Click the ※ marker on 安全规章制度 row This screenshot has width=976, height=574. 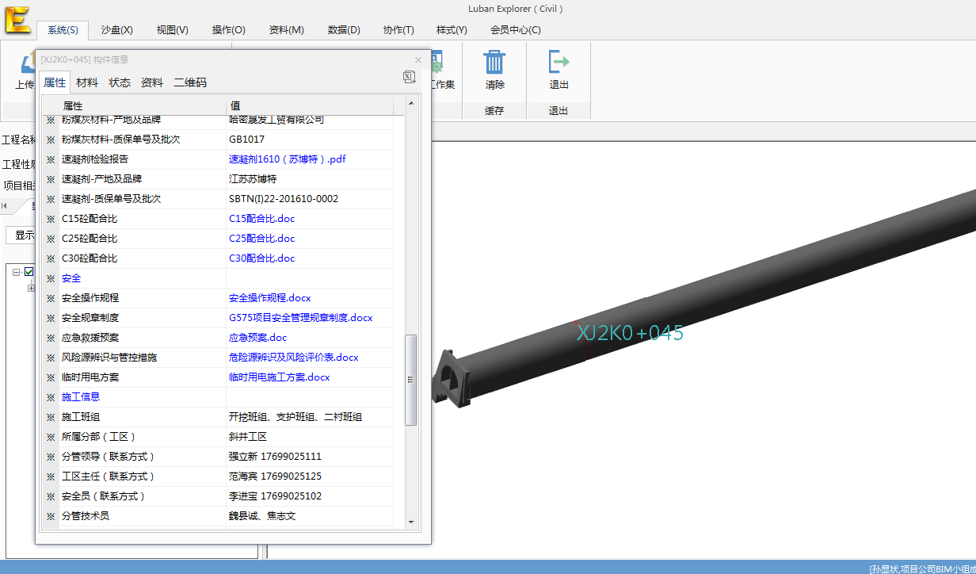click(x=51, y=318)
